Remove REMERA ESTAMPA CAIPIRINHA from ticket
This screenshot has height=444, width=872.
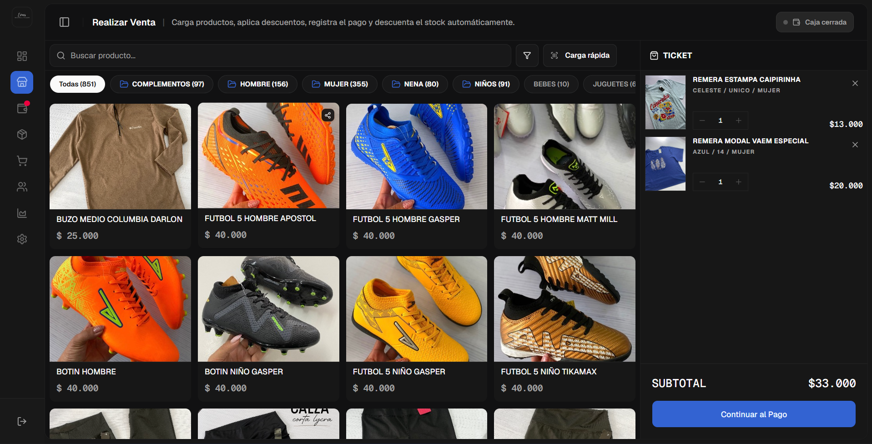(855, 83)
